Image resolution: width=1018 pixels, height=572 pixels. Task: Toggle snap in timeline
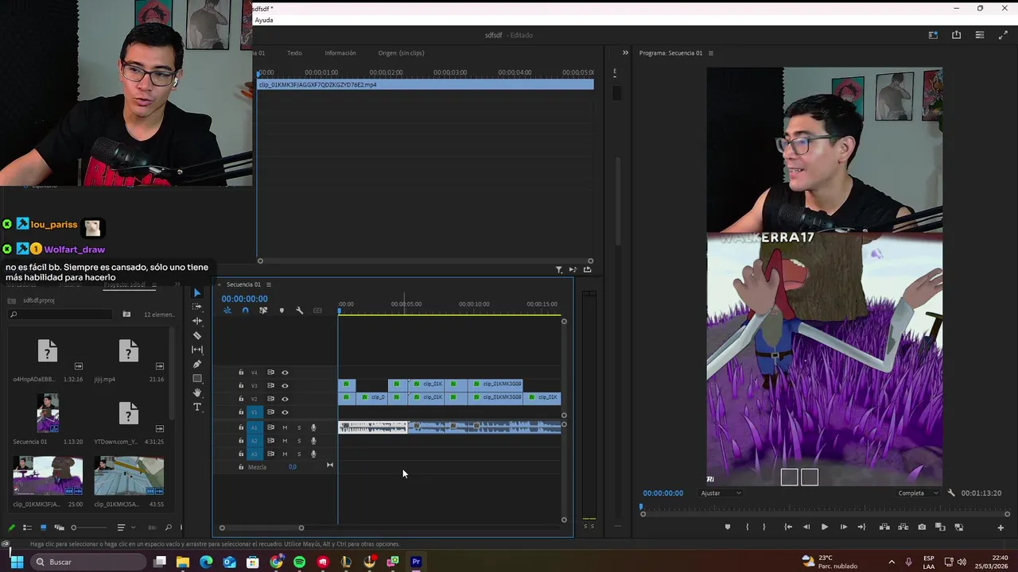[245, 311]
